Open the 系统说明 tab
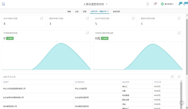 116,11
